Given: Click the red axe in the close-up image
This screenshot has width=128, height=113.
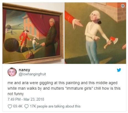Looking at the screenshot, I should (111, 42).
